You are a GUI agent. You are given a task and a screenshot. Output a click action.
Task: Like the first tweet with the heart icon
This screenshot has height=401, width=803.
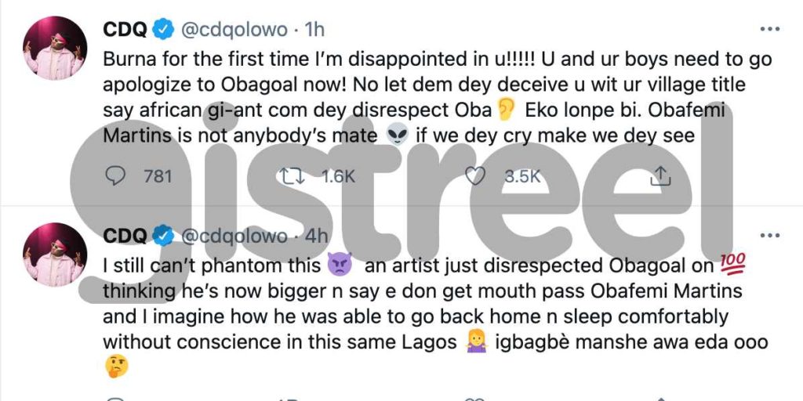pyautogui.click(x=474, y=176)
